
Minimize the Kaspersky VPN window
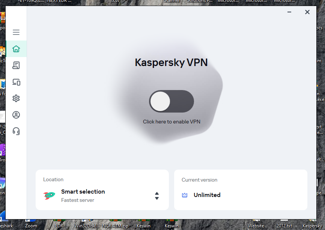click(x=289, y=12)
